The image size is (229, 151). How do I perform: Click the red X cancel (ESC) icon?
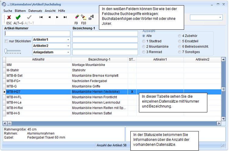coord(9,17)
